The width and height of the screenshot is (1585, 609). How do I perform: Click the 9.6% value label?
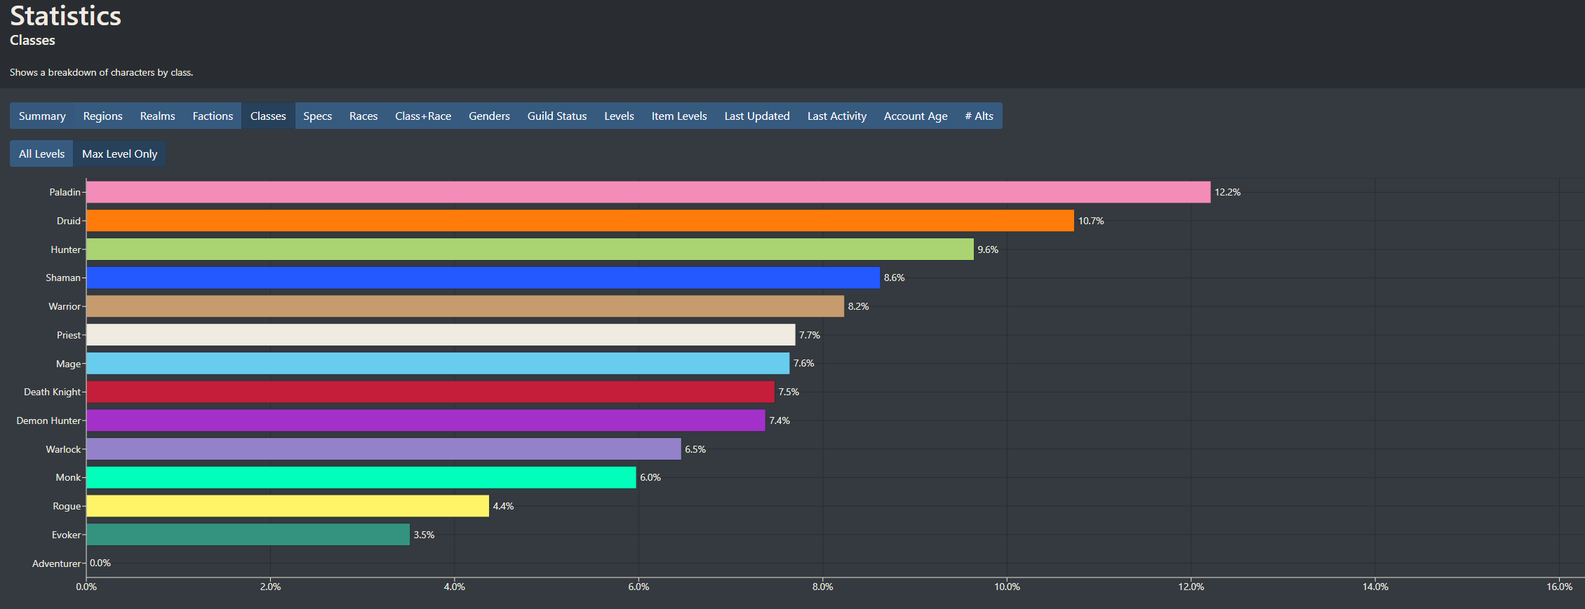[x=988, y=249]
